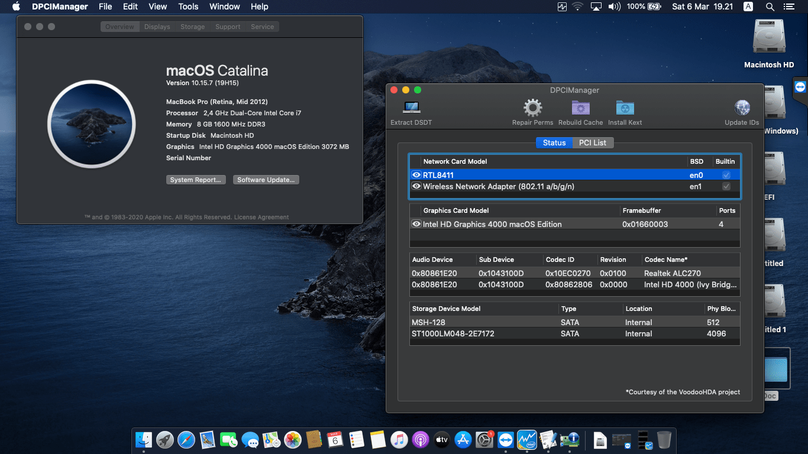The width and height of the screenshot is (808, 454).
Task: Open the volume control in menu bar
Action: click(x=615, y=7)
